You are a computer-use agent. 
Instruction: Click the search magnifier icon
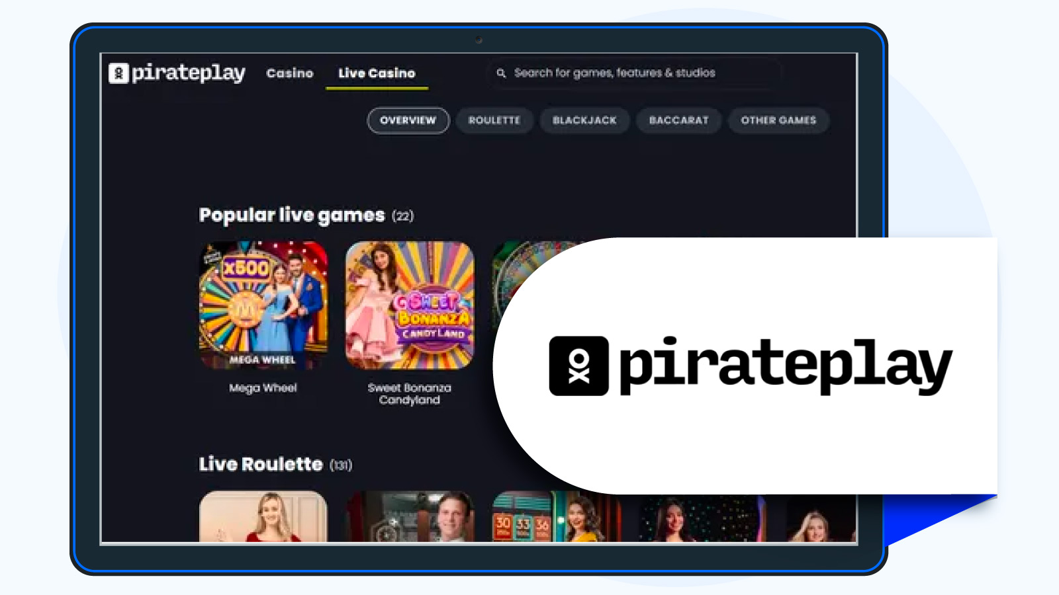501,73
